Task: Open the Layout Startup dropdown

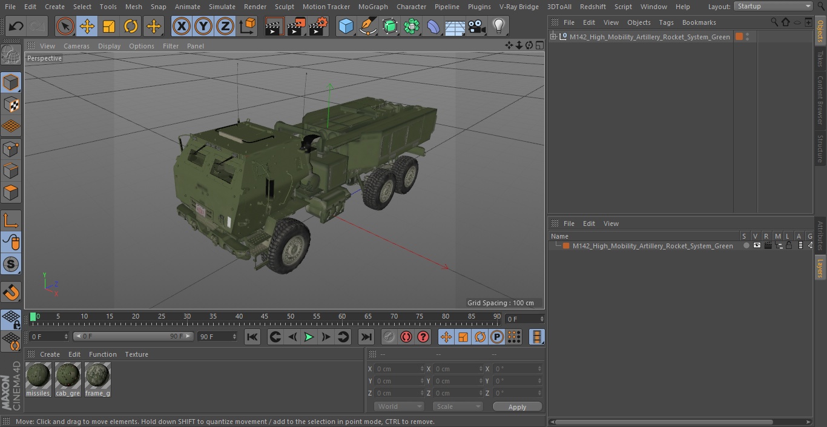Action: pos(774,6)
